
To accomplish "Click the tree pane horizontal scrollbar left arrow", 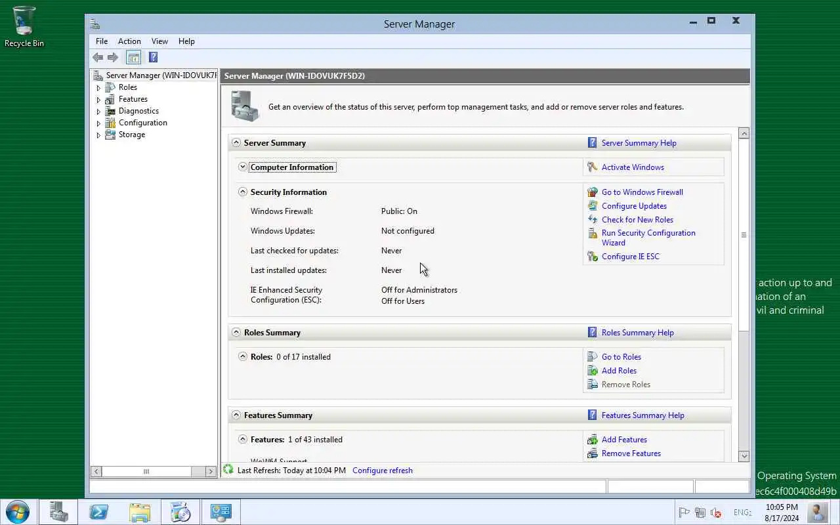I will pyautogui.click(x=96, y=471).
